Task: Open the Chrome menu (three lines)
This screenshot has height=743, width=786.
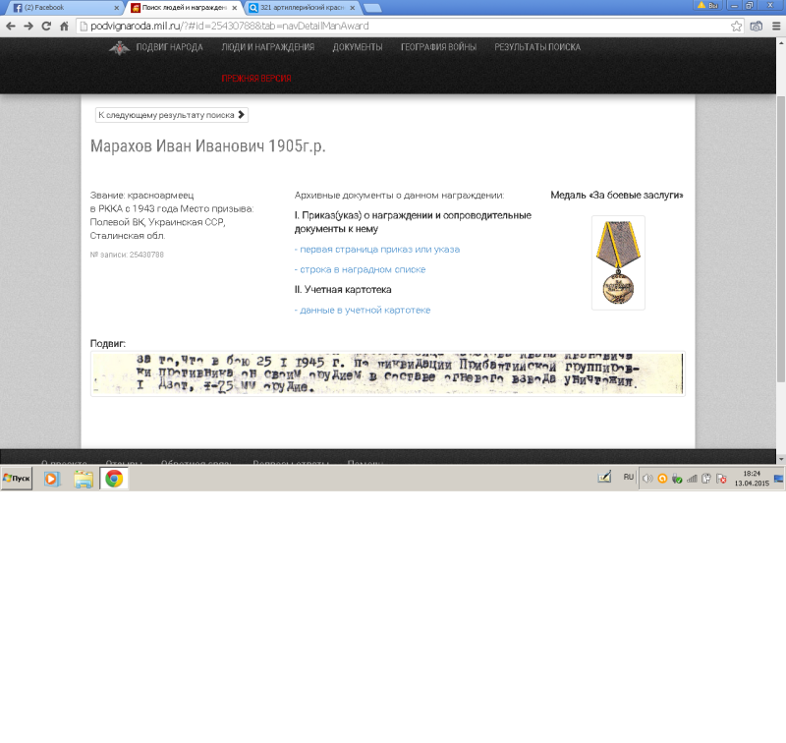Action: click(774, 26)
